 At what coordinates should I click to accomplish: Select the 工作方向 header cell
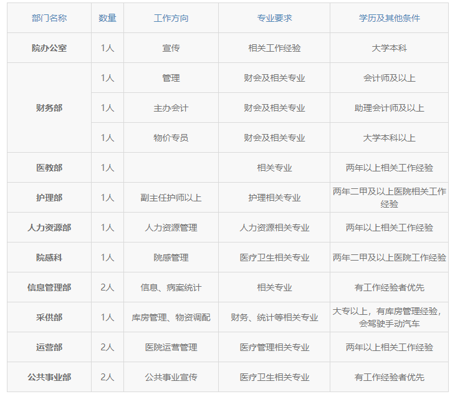(171, 18)
